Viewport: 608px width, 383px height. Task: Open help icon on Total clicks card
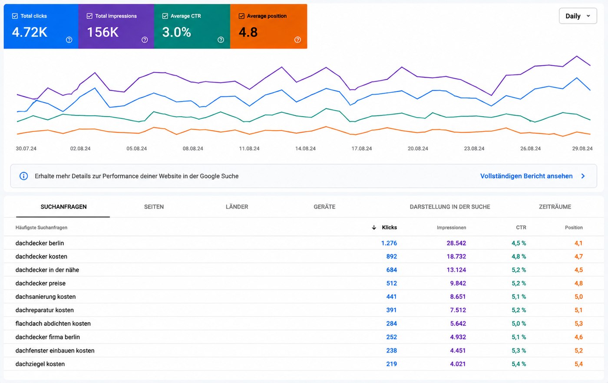[69, 40]
